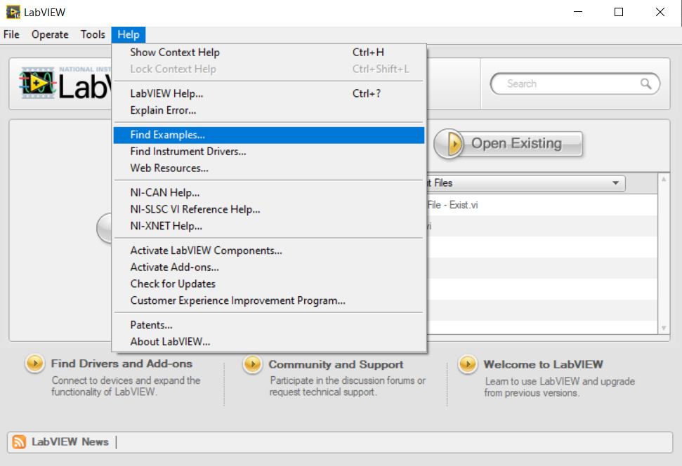Open the Files dropdown above the recent list
Image resolution: width=682 pixels, height=466 pixels.
[x=616, y=182]
